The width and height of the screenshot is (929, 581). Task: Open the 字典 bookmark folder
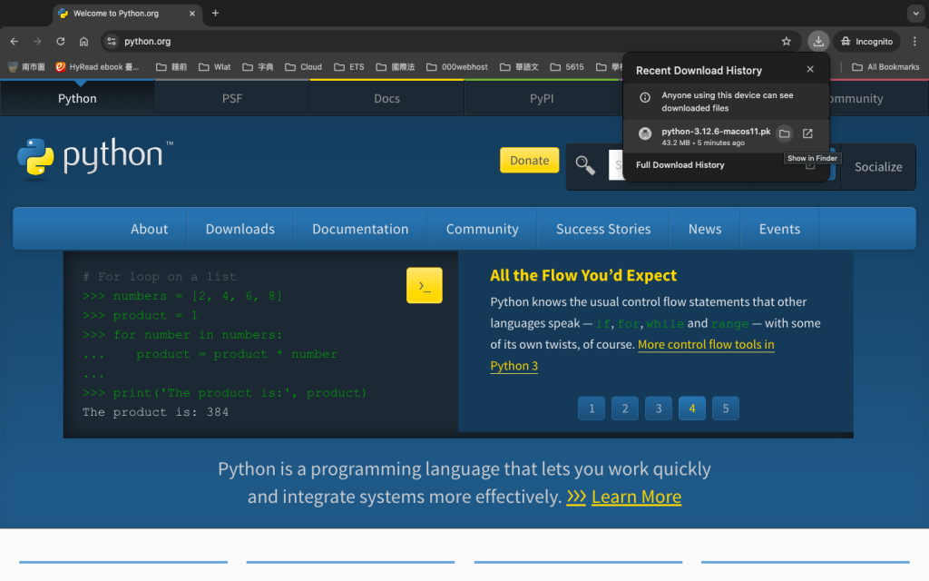tap(259, 67)
